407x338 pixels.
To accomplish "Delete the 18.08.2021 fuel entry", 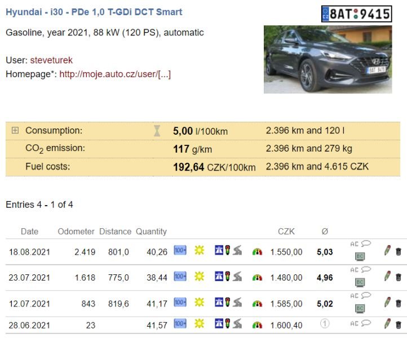I will click(x=399, y=251).
